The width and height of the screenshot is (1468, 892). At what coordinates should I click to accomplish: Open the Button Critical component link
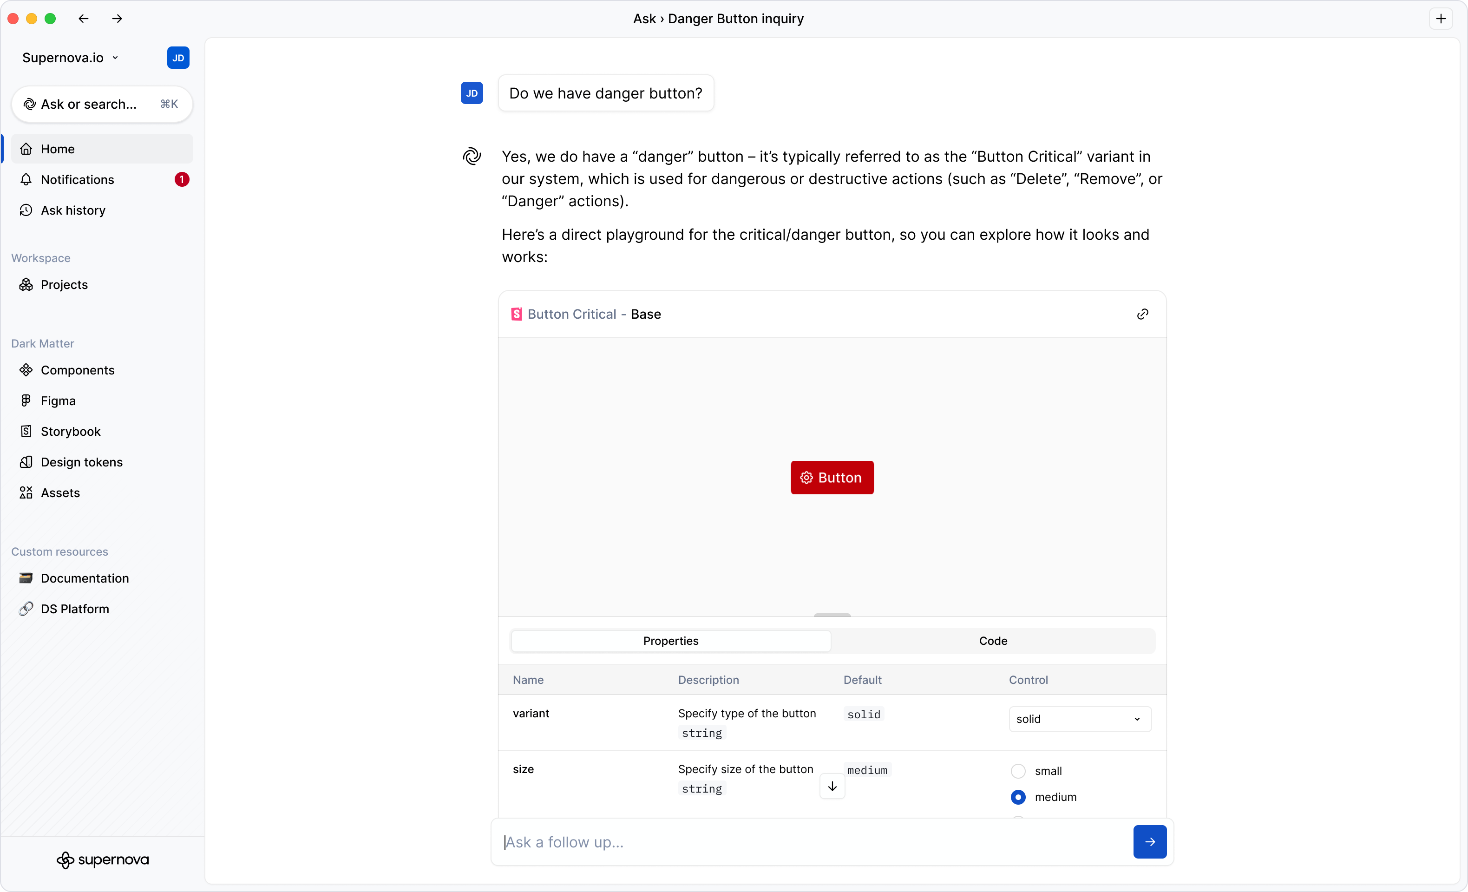pyautogui.click(x=571, y=314)
